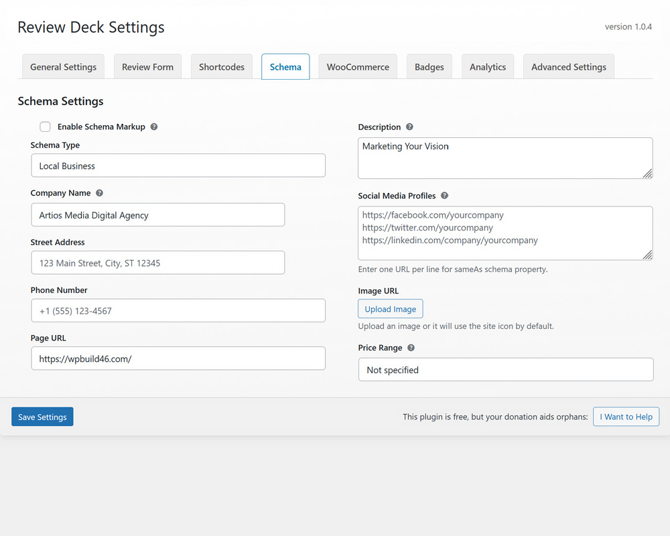Click the help icon beside Company Name
This screenshot has height=536, width=670.
tap(99, 193)
